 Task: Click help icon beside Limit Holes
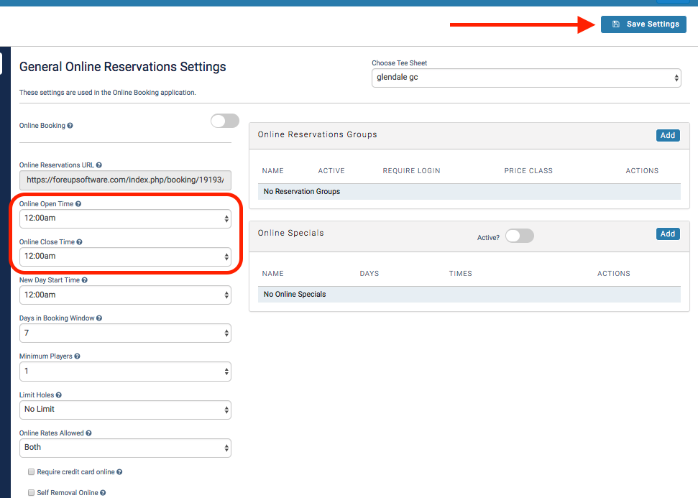click(59, 395)
